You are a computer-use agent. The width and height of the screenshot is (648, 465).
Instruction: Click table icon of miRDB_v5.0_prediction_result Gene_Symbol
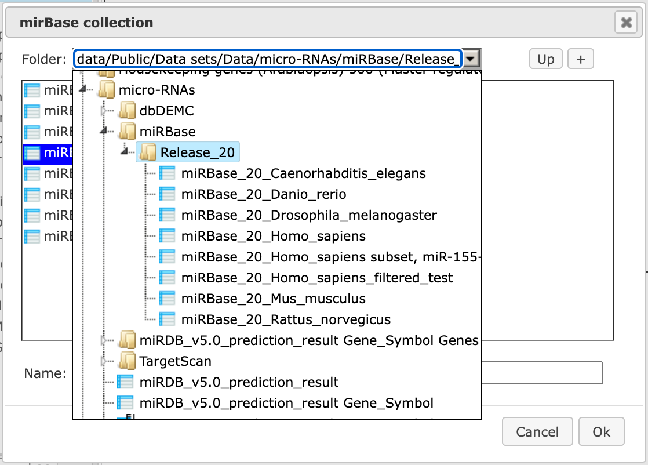point(125,403)
